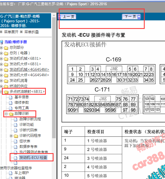Image resolution: width=165 pixels, height=179 pixels.
Task: Click the 端子 table header
Action: tap(73, 132)
